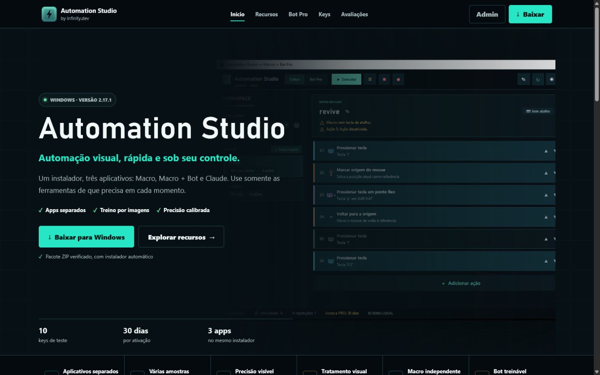Click the 'ID DEMO-LOCAL' status text

381,313
